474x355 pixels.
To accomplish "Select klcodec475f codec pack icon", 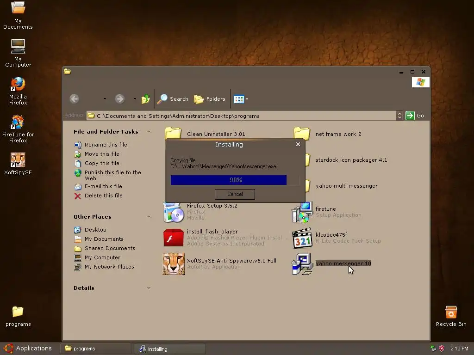I will [302, 238].
